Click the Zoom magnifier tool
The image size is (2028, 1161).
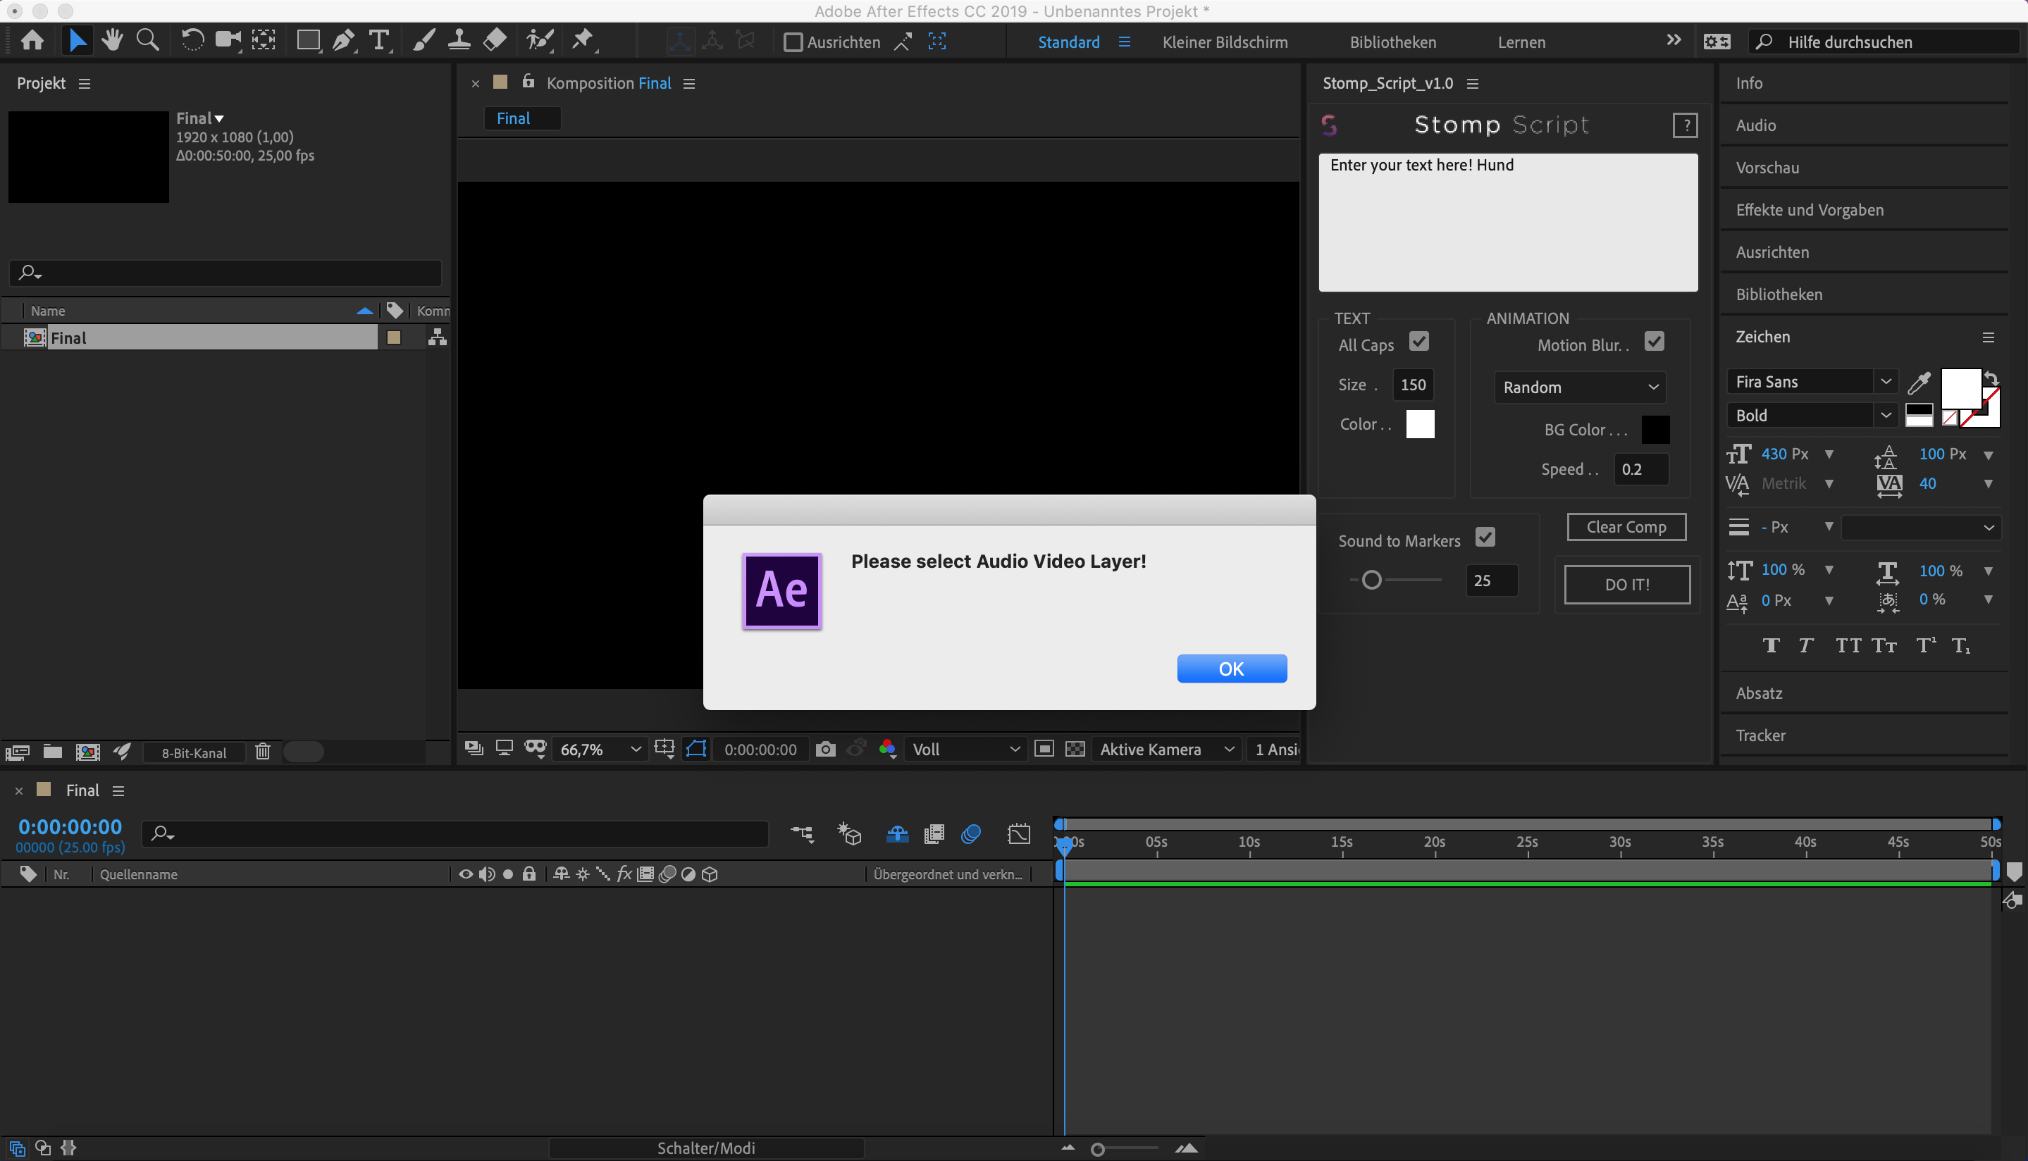tap(147, 40)
